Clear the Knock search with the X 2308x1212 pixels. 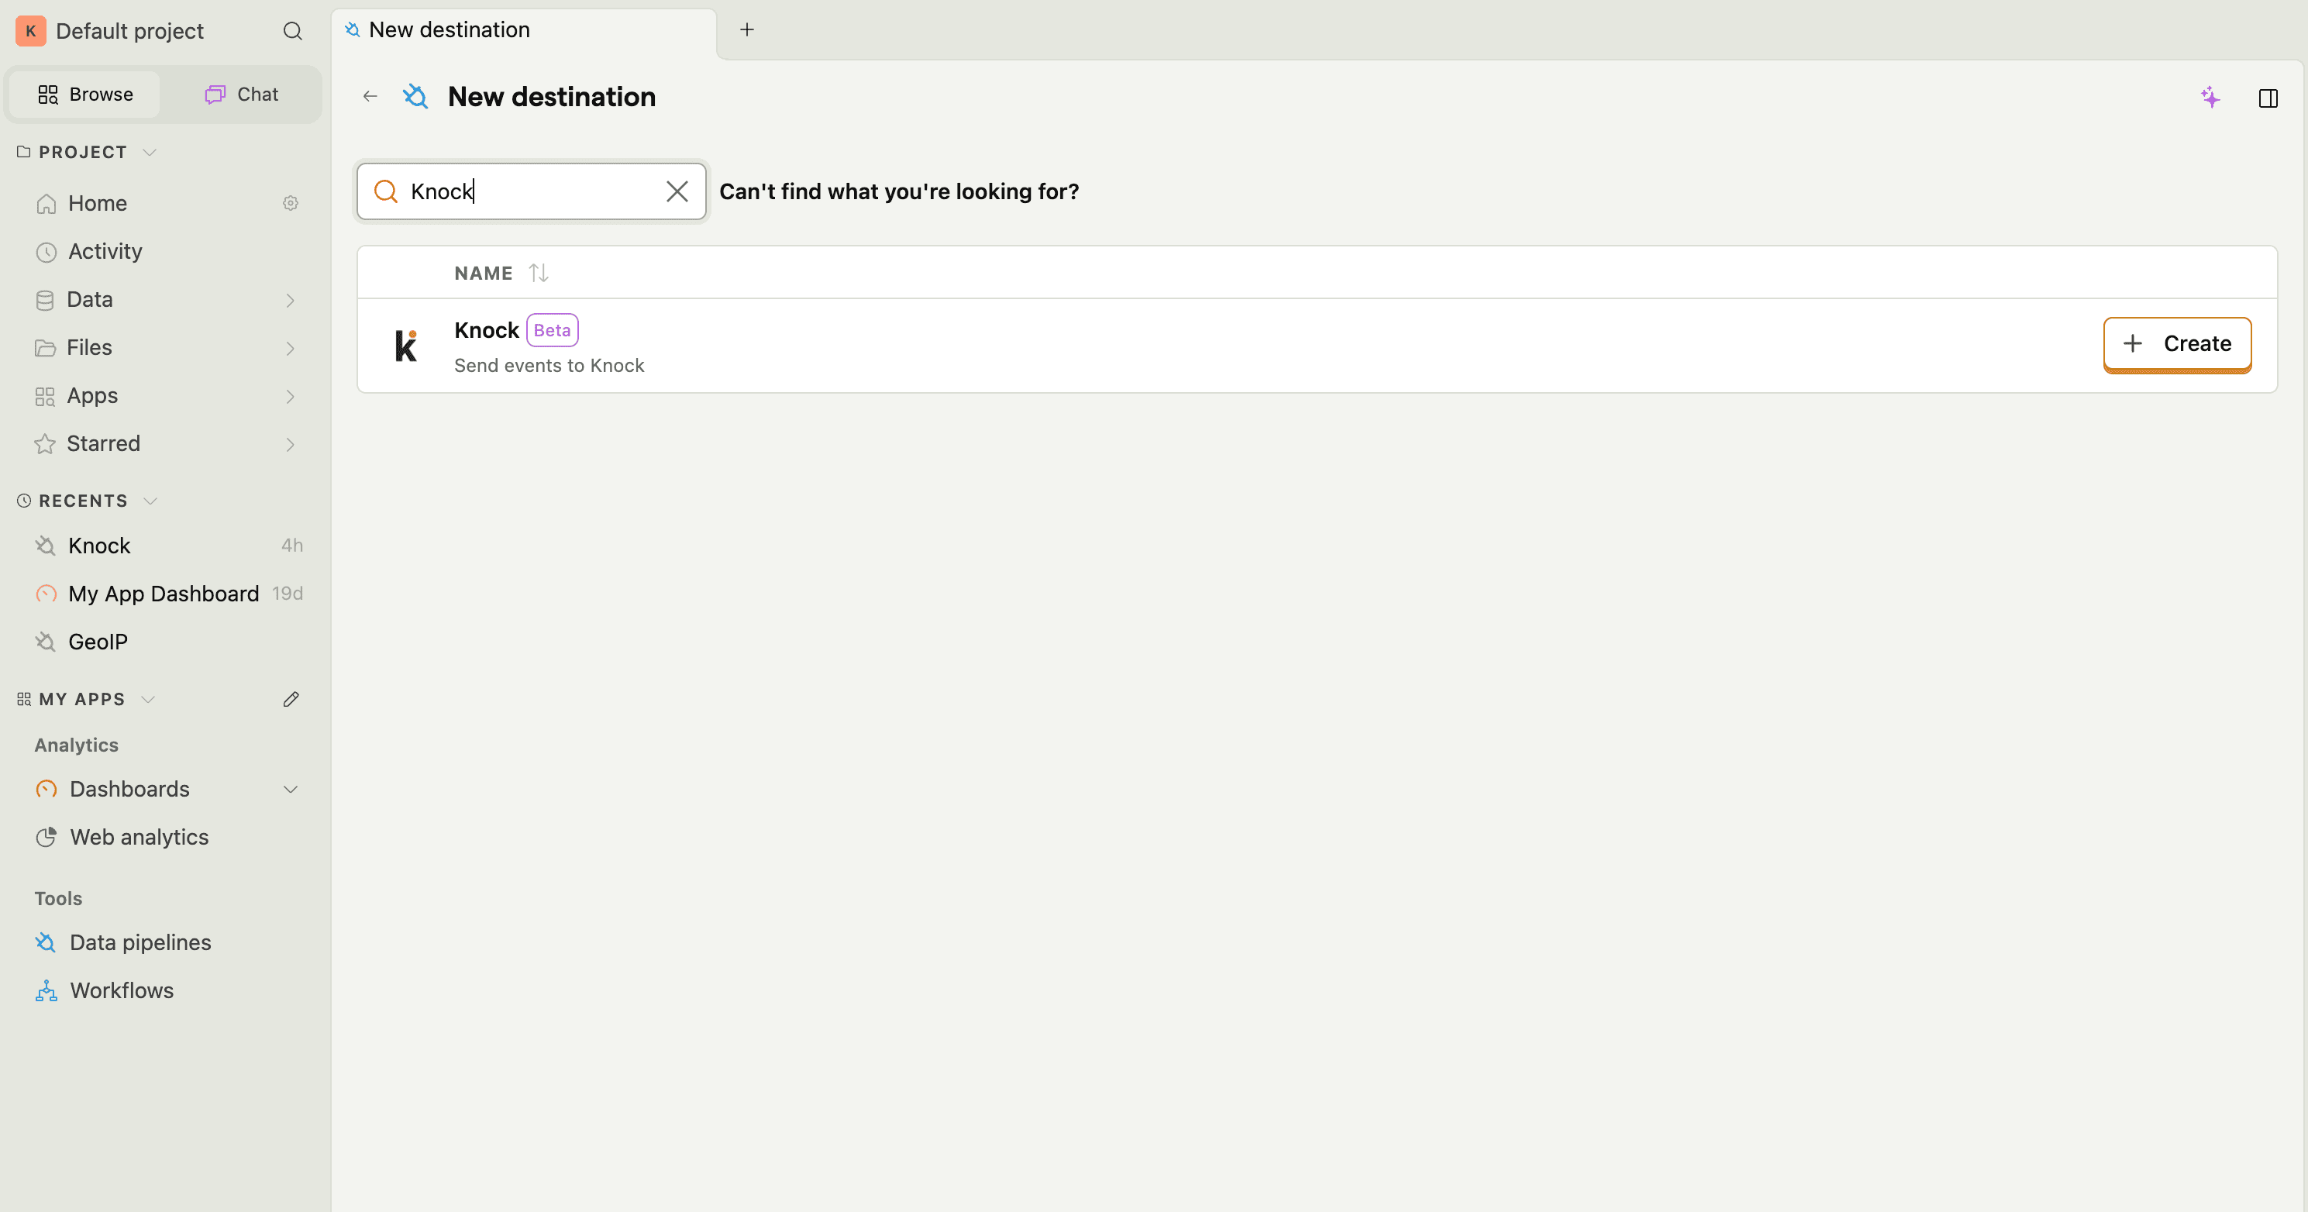pyautogui.click(x=677, y=191)
